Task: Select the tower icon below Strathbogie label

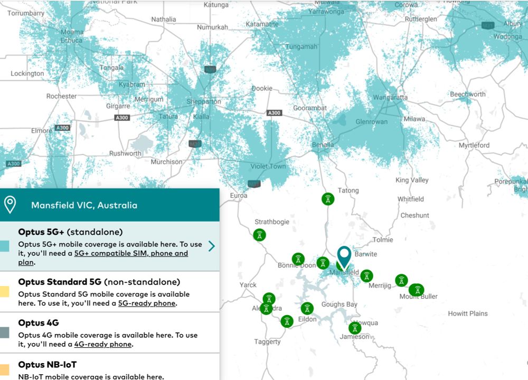Action: 259,235
